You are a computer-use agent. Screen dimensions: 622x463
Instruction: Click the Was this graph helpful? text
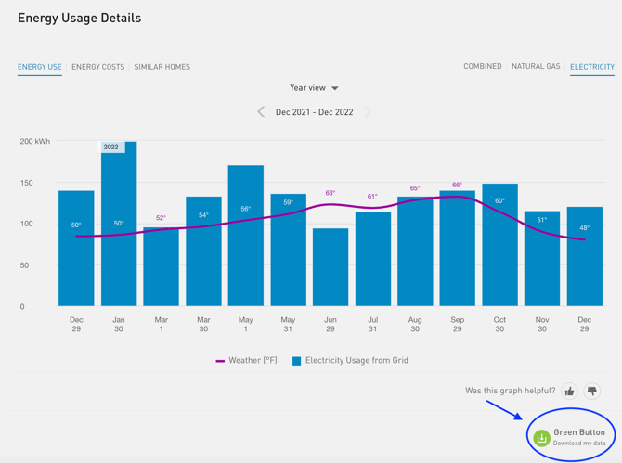tap(511, 391)
